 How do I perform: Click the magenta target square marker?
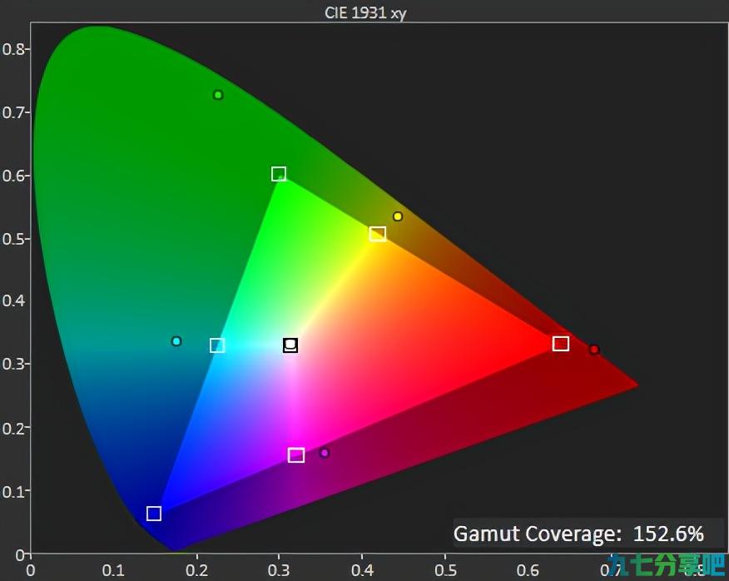pos(296,455)
